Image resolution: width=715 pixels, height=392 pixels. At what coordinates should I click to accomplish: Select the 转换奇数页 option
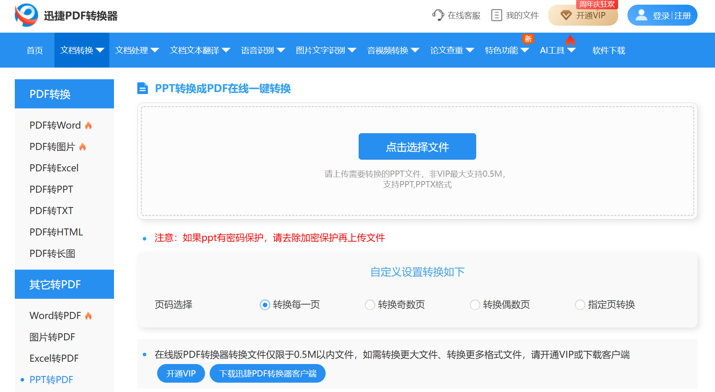click(370, 305)
